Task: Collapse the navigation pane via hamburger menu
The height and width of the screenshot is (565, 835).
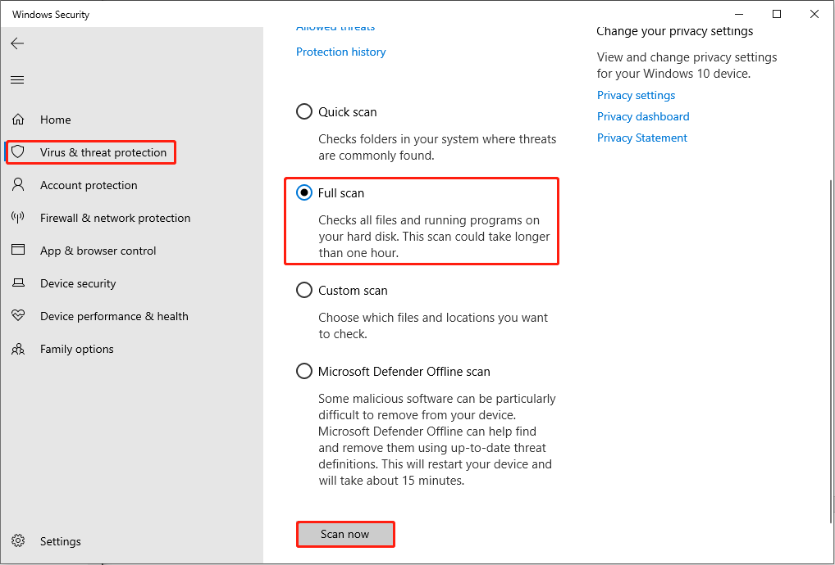Action: click(17, 79)
